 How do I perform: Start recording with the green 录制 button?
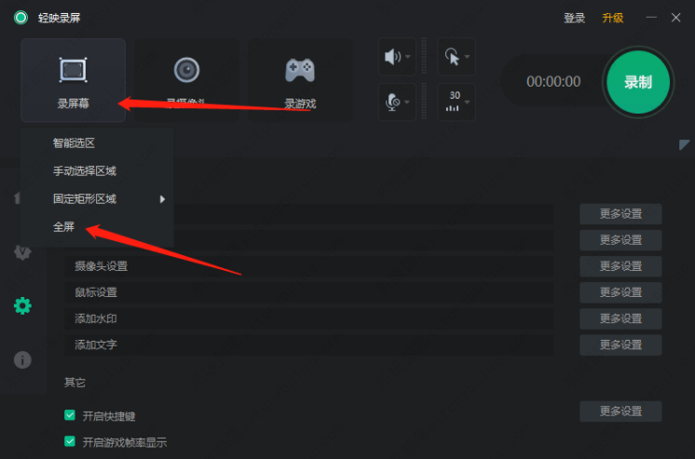(x=638, y=82)
